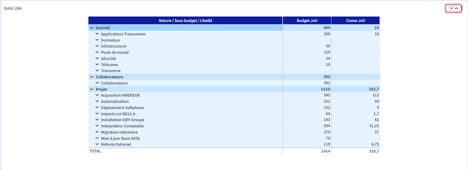Select Télécoms budget value 10

[x=328, y=65]
